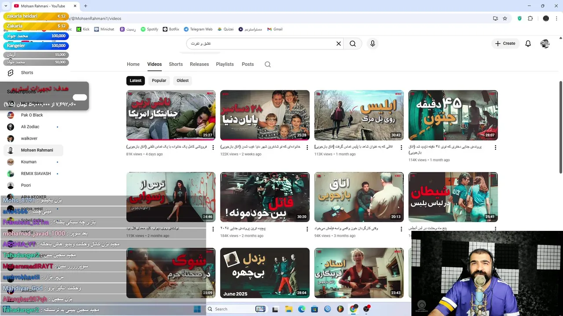Click the Windows taskbar Search box
Image resolution: width=563 pixels, height=316 pixels.
[237, 309]
